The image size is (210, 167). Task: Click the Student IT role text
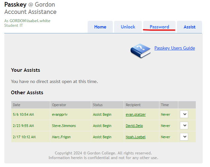(14, 25)
